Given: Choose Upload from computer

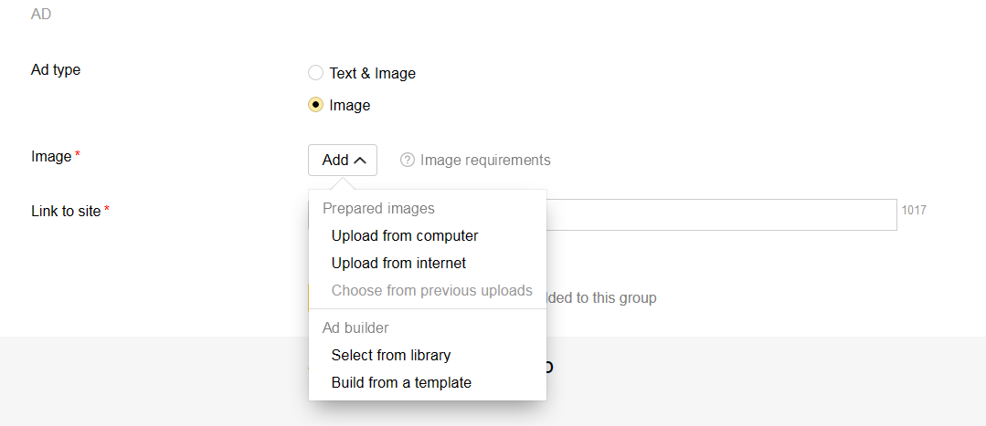Looking at the screenshot, I should point(405,235).
